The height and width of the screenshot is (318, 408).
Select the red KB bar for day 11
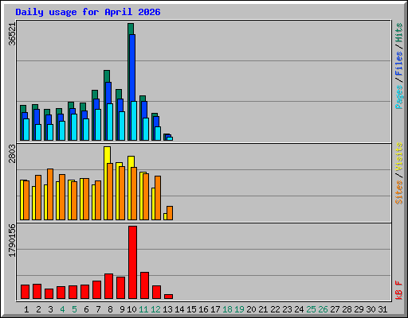click(145, 285)
